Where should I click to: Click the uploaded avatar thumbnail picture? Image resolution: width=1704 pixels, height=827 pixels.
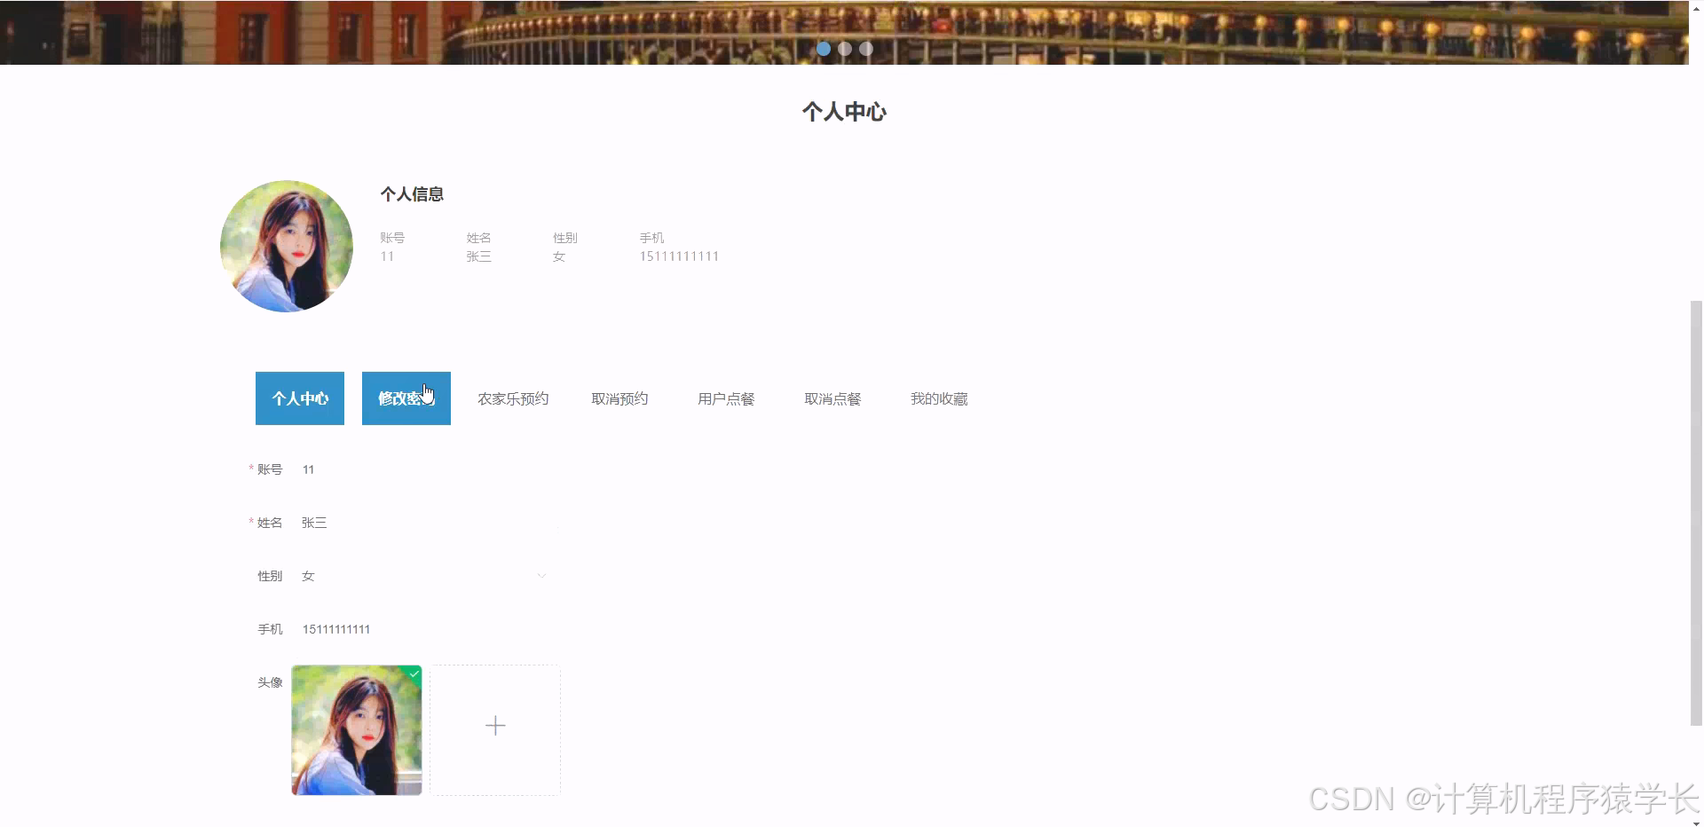point(356,729)
